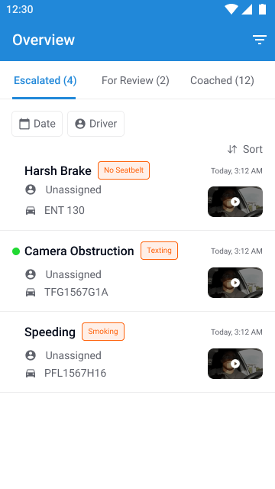Open the Sort options
Screen dimensions: 275x489
[244, 150]
